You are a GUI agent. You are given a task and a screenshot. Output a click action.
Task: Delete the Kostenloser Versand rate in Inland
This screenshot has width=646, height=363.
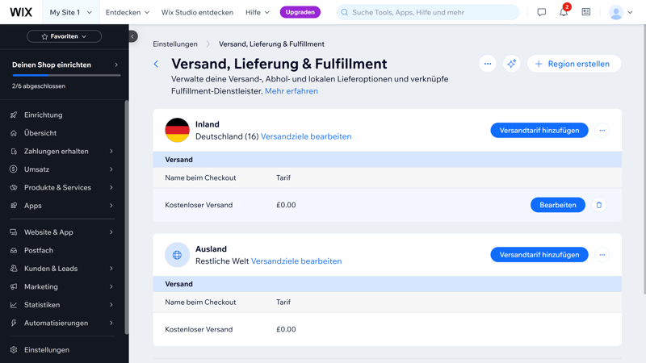click(598, 205)
